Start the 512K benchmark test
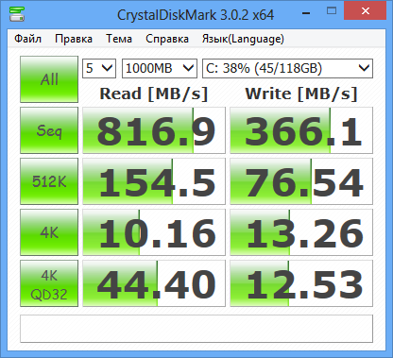Screen dimensions: 393x358 (49, 181)
